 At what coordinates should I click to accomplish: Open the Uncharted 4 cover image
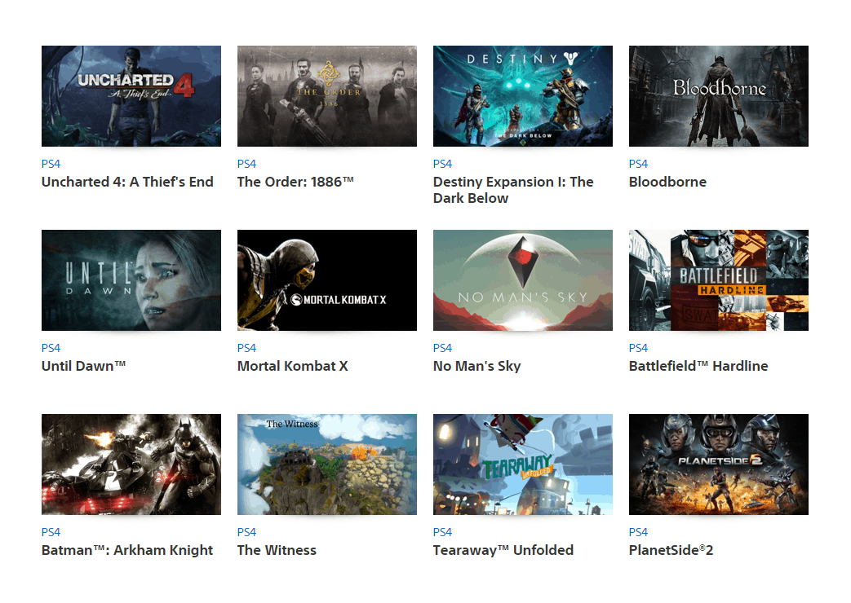(x=131, y=96)
